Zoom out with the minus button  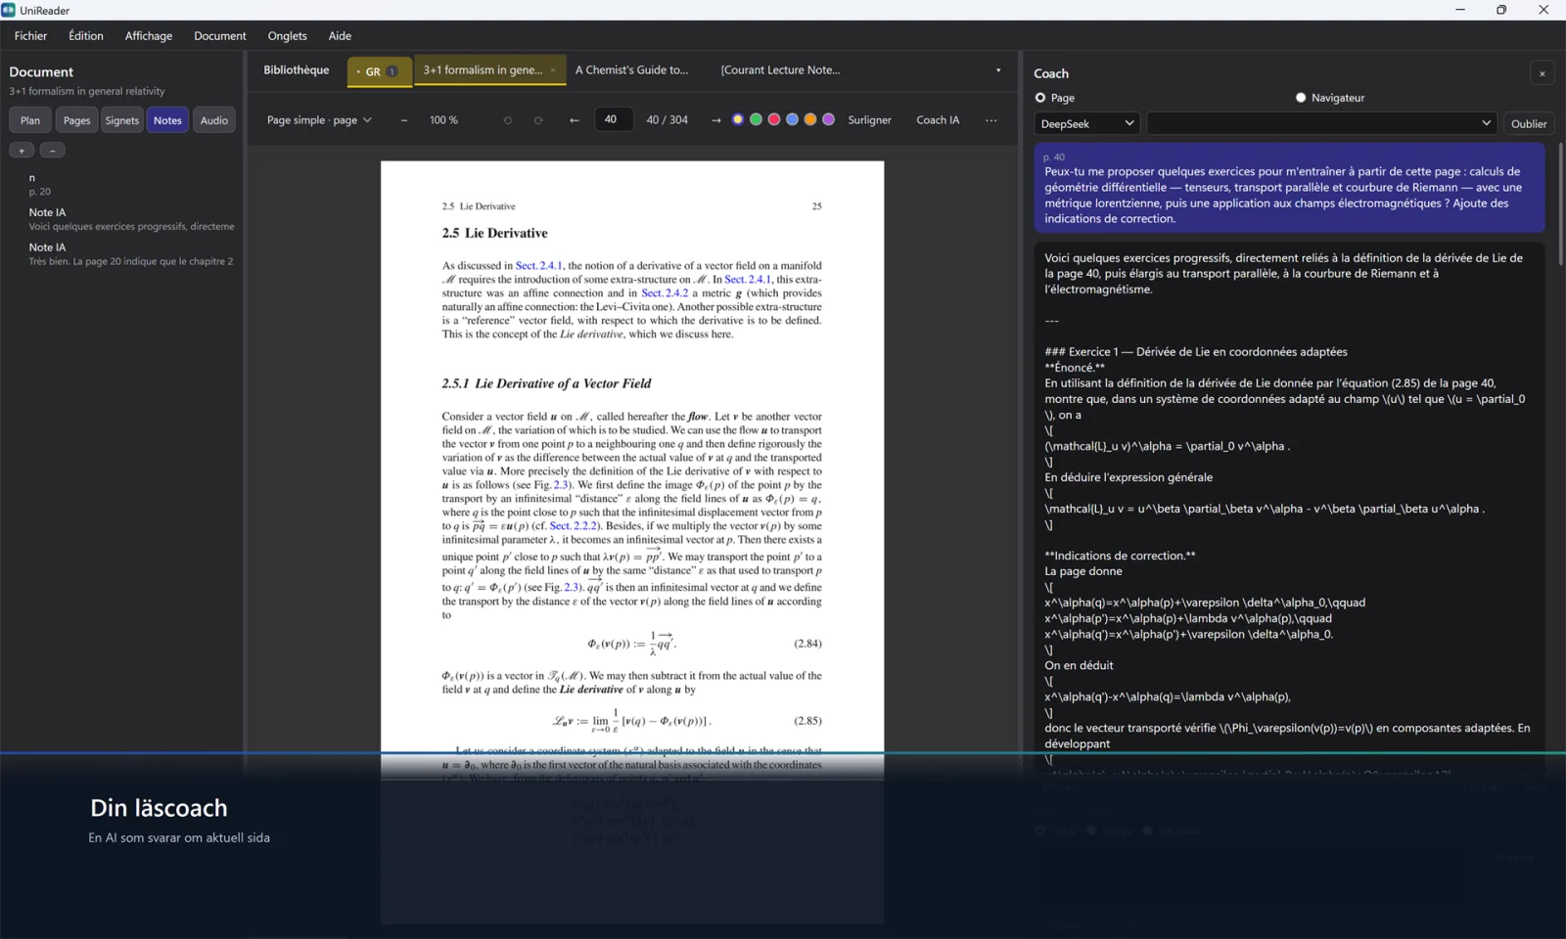(403, 120)
